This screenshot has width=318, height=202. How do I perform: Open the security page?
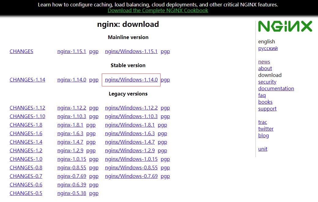point(267,82)
